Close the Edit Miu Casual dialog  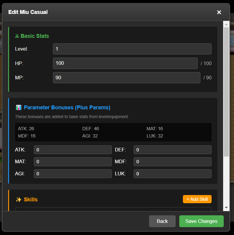(x=219, y=12)
